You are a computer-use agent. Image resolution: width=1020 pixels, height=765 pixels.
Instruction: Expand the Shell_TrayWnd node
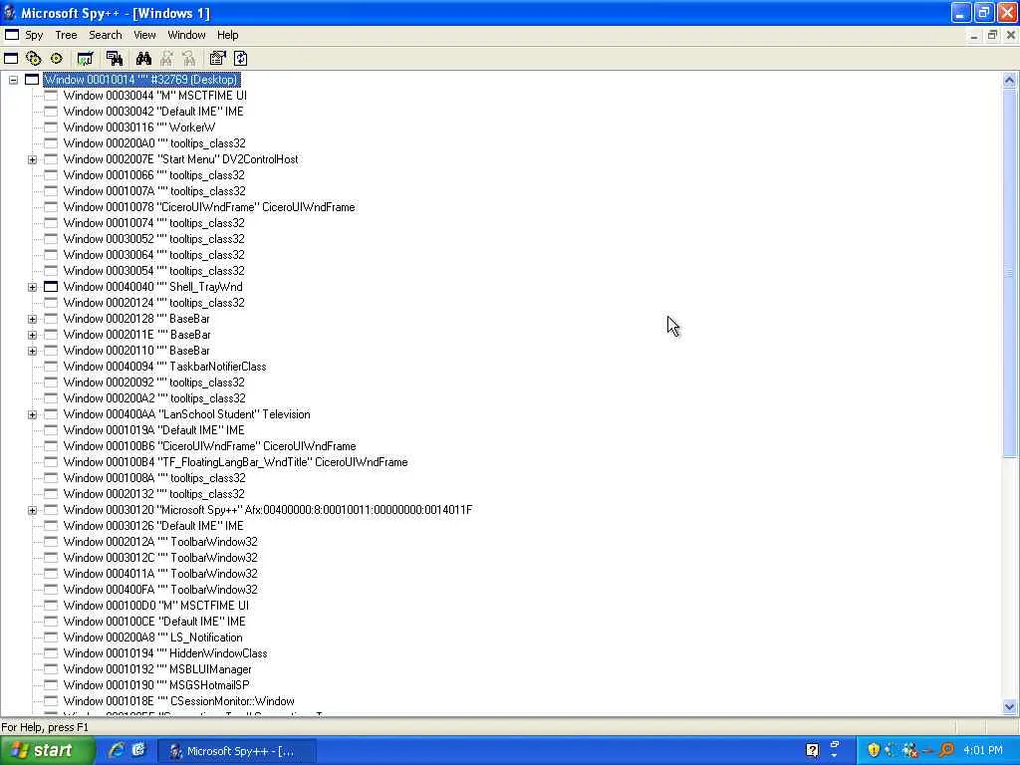(x=33, y=287)
